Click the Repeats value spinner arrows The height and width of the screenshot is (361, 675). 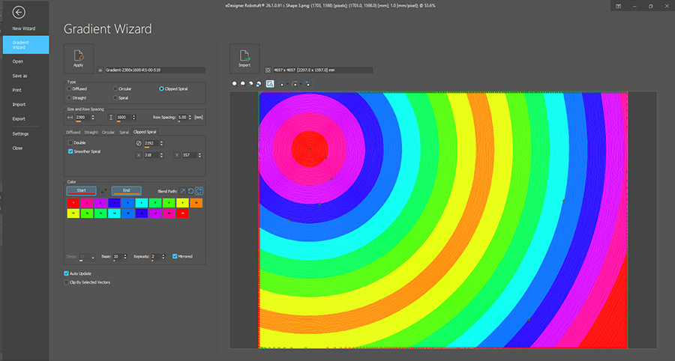[163, 257]
